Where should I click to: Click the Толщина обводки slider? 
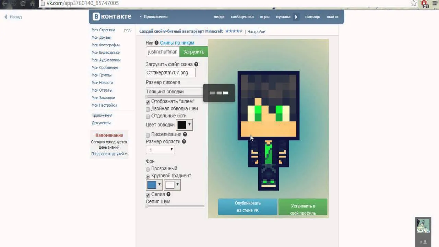[x=175, y=96]
